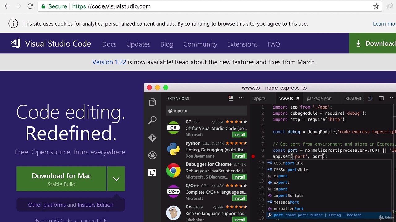
Task: Open the Community navigation item
Action: click(200, 44)
